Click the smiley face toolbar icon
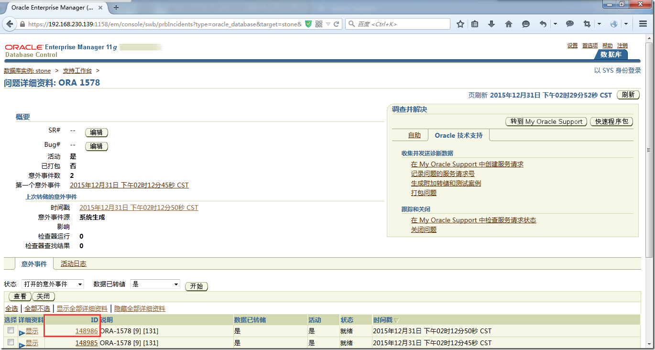This screenshot has height=350, width=655. click(x=525, y=24)
